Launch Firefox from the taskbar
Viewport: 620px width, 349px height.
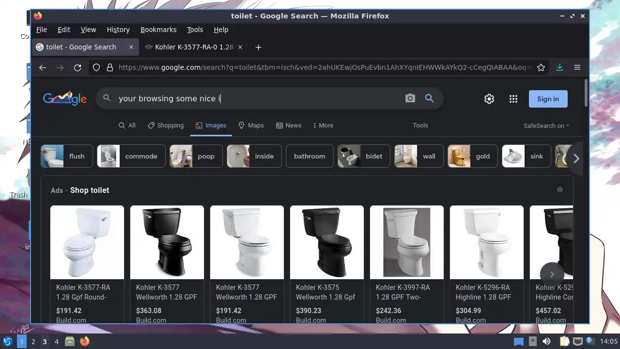(85, 341)
